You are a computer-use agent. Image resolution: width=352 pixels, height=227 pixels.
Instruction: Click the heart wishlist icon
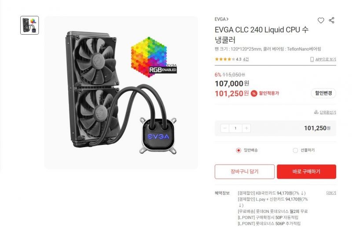click(321, 20)
